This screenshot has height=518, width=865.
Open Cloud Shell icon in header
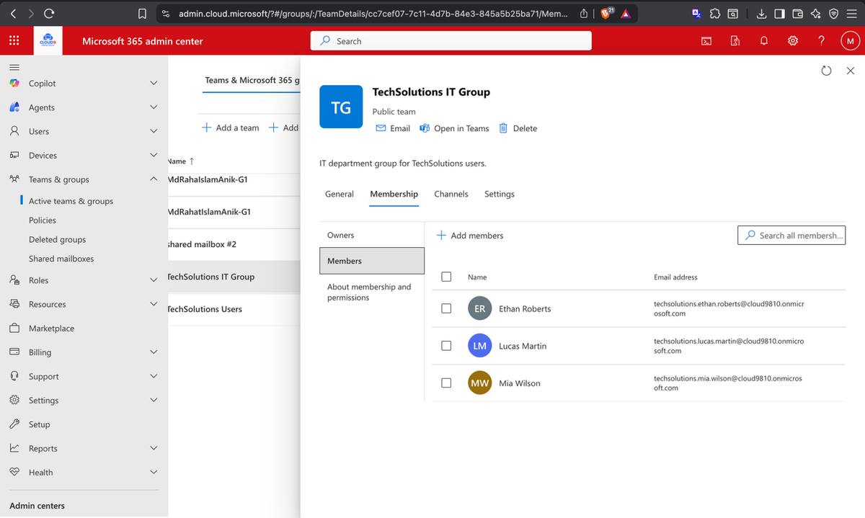pos(706,41)
